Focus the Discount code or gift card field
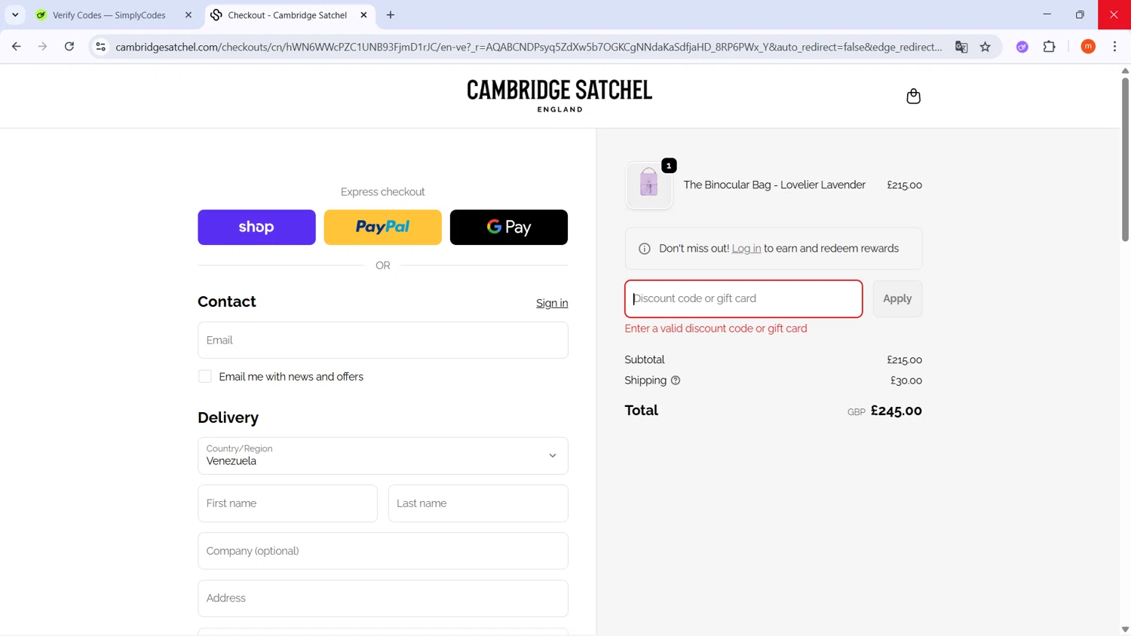 [743, 298]
